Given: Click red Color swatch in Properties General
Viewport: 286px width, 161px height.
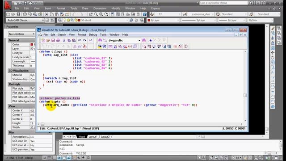Looking at the screenshot, I should 32,45.
